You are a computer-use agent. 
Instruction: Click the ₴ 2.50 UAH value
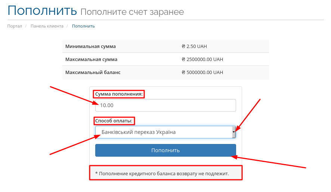194,47
